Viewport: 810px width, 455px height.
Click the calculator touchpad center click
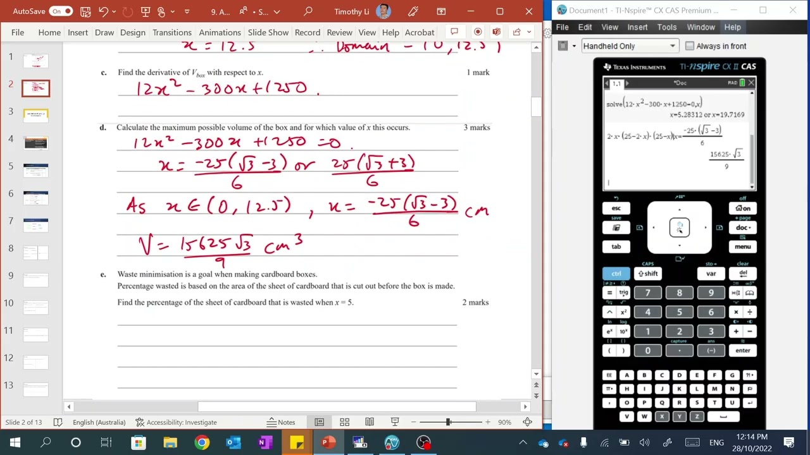coord(680,227)
